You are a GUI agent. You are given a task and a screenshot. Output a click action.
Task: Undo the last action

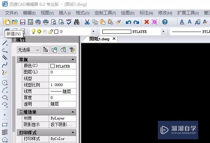click(x=129, y=22)
